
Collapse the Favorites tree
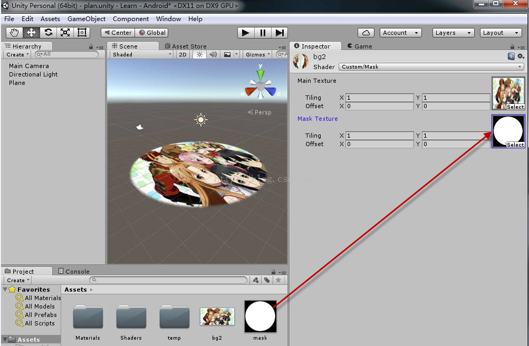[x=5, y=290]
